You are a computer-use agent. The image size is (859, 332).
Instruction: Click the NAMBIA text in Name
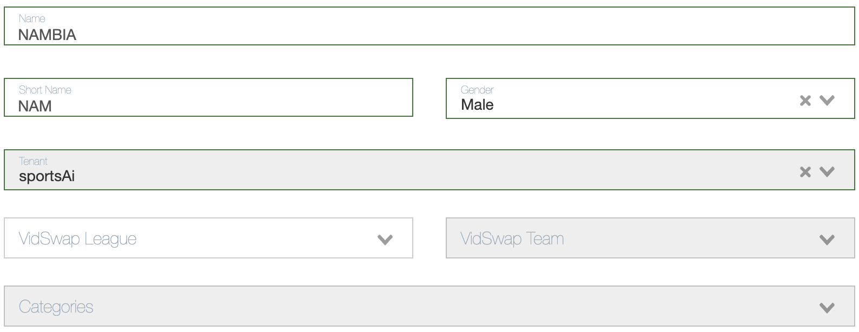[47, 35]
